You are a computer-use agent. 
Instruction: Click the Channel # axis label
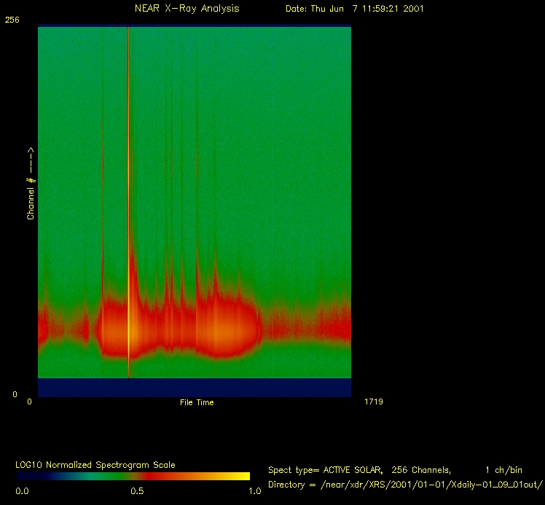31,184
